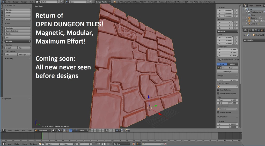Enable the Lock to Cursor checkbox

tap(218, 90)
